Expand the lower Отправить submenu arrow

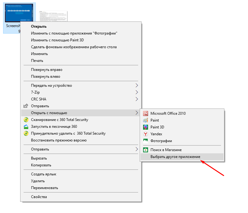coord(137,149)
